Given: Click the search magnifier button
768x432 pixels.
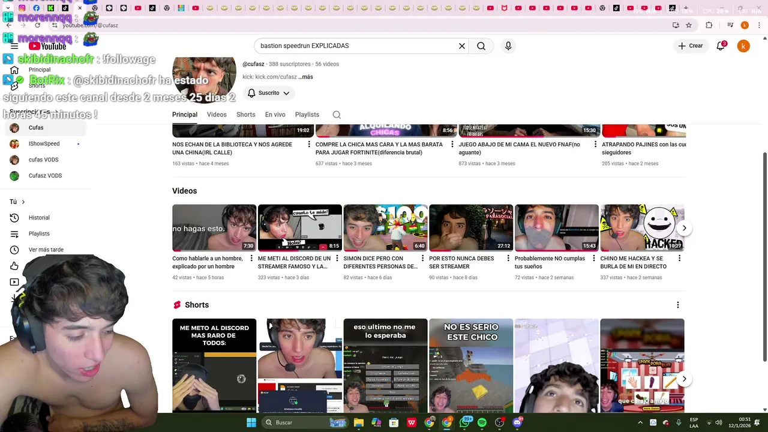Looking at the screenshot, I should (x=481, y=46).
